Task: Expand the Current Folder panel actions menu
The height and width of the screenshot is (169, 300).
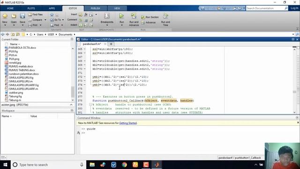Action: click(x=72, y=39)
